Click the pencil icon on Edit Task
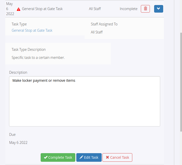 point(81,157)
